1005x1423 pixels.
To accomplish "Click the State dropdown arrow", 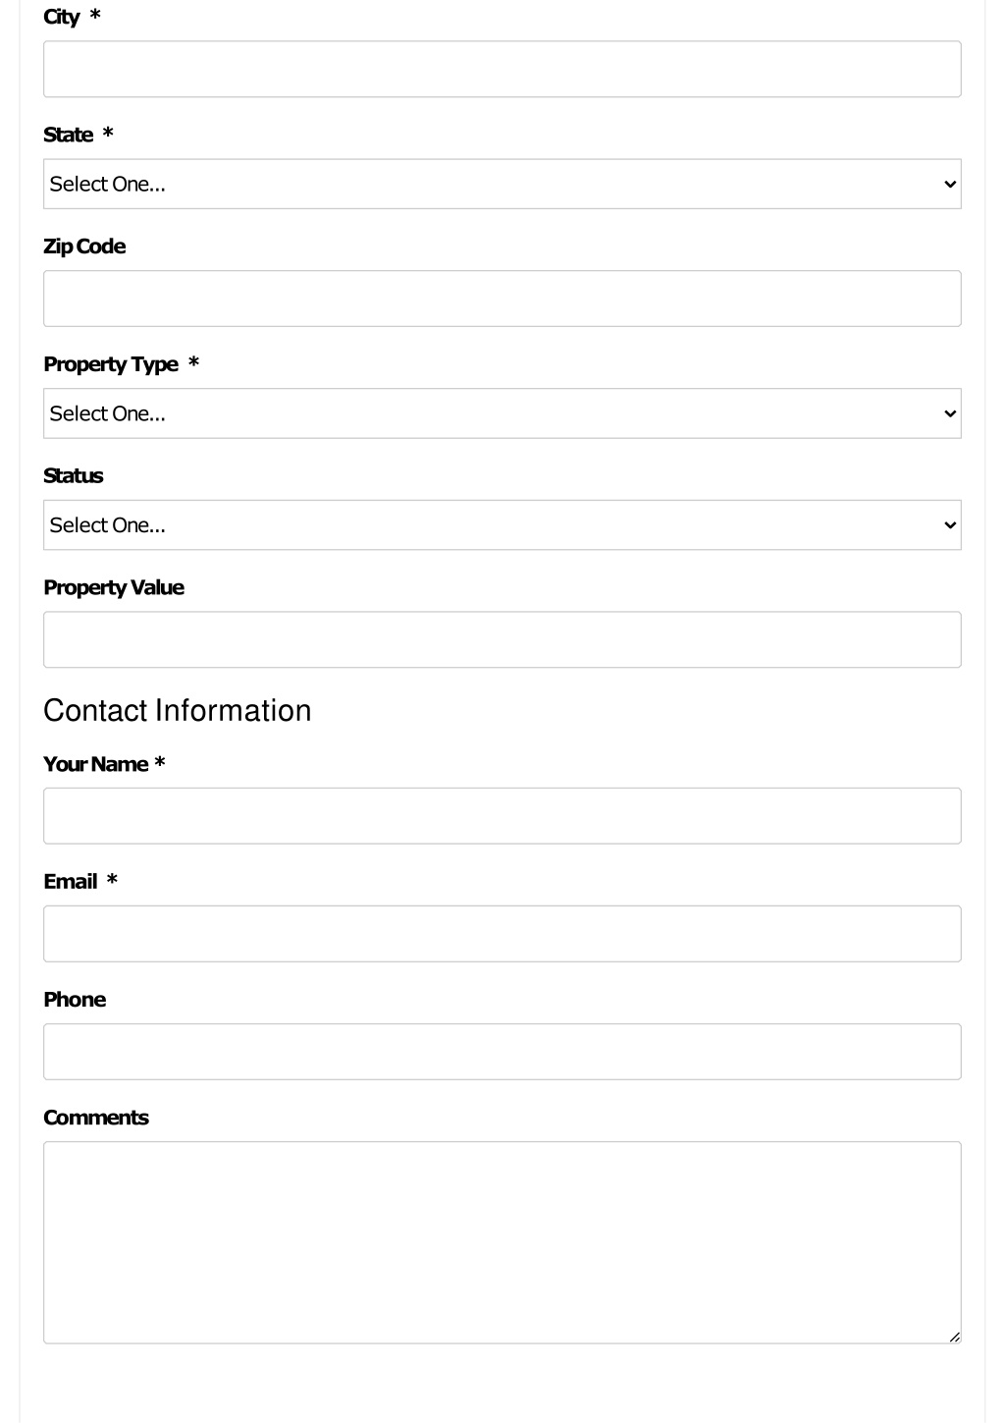I will tap(949, 184).
